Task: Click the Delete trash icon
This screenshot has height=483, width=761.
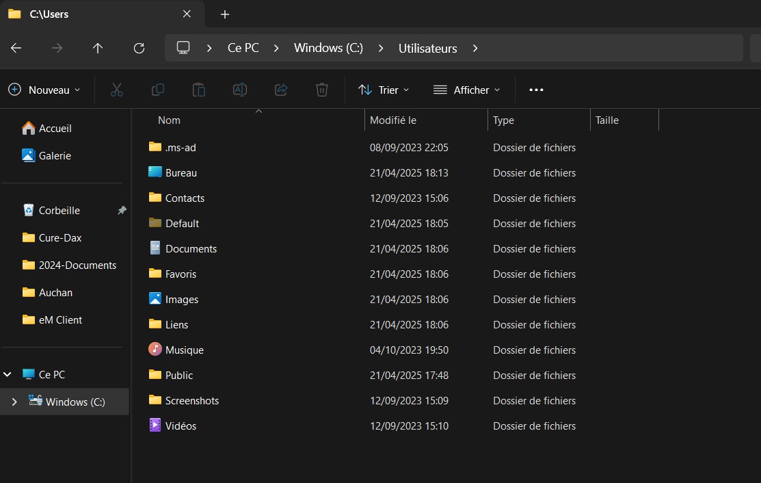Action: click(x=322, y=90)
